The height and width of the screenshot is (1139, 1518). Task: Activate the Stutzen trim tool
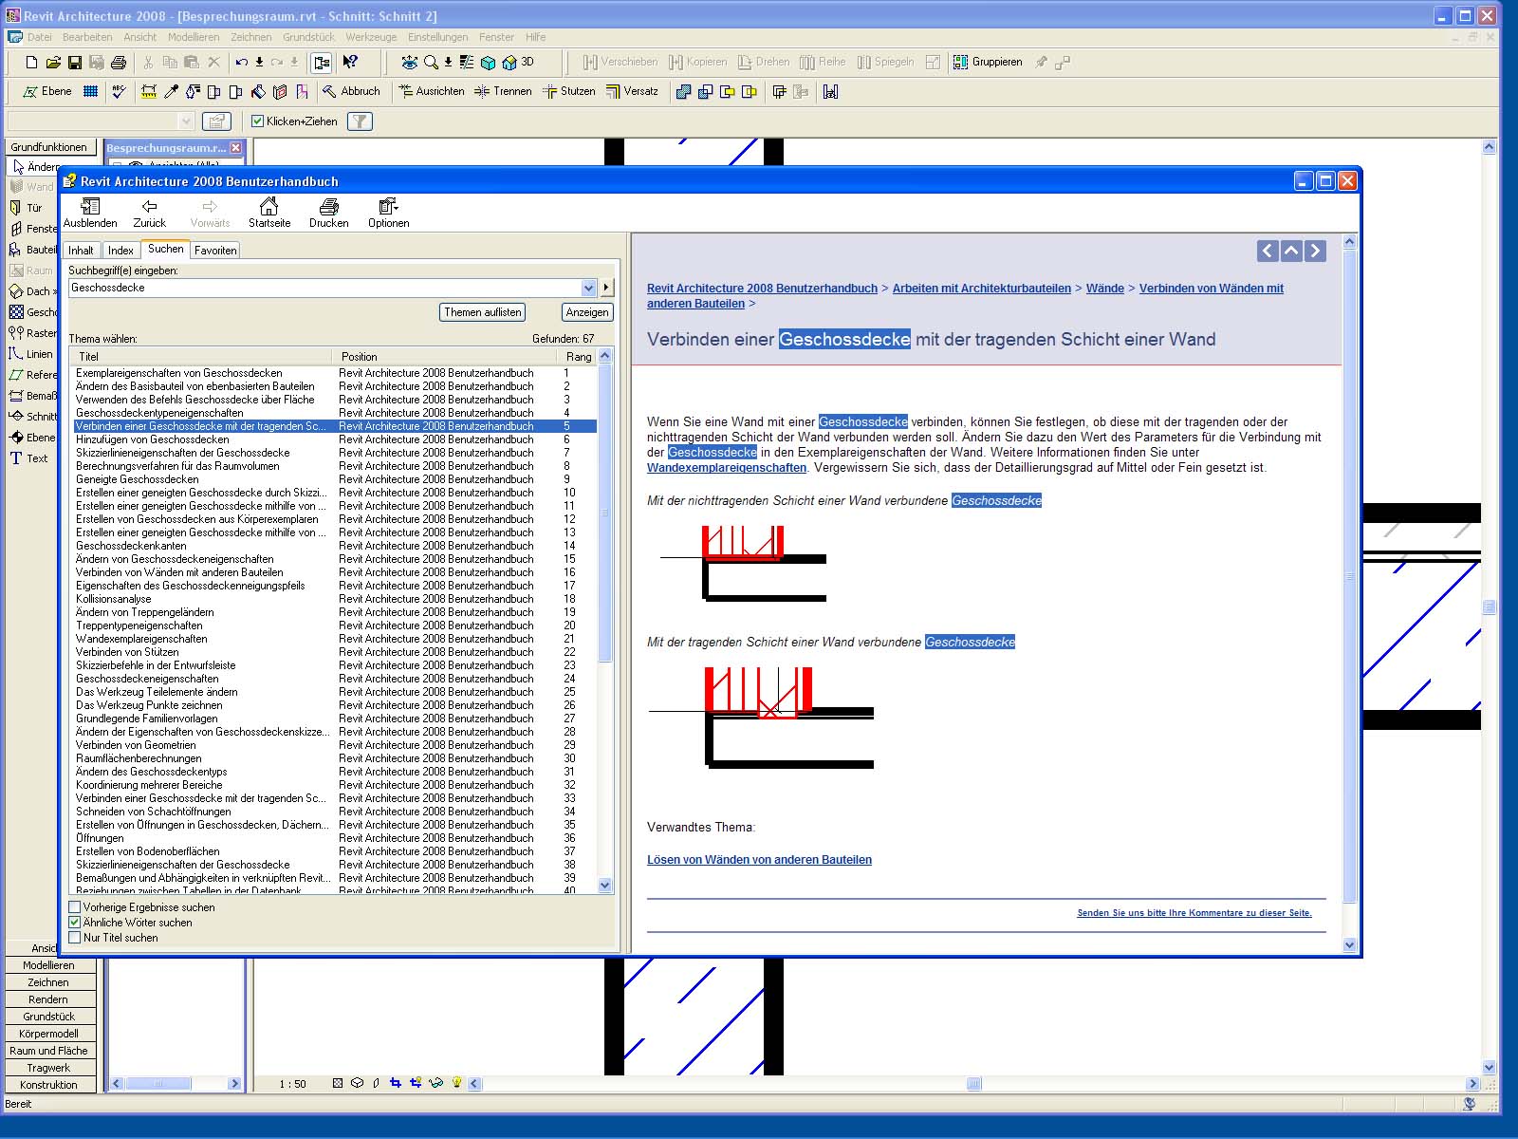click(568, 92)
